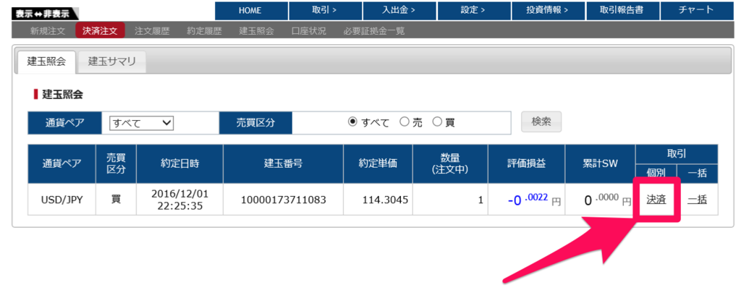
Task: Click the 数量(注文中) column header
Action: tap(450, 164)
